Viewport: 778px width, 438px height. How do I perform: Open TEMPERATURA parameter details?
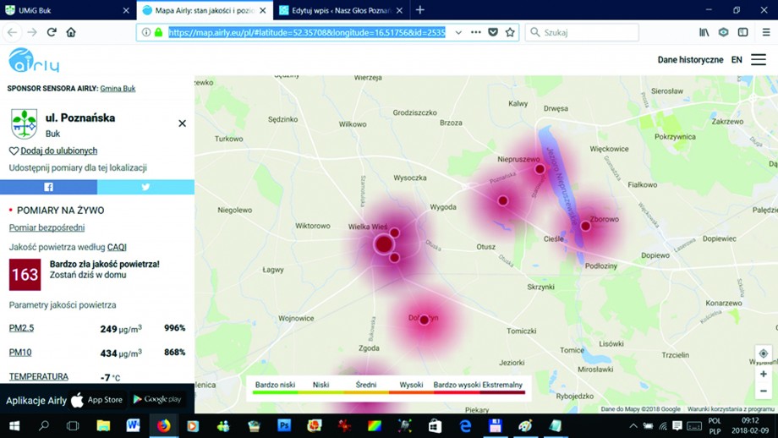[39, 376]
